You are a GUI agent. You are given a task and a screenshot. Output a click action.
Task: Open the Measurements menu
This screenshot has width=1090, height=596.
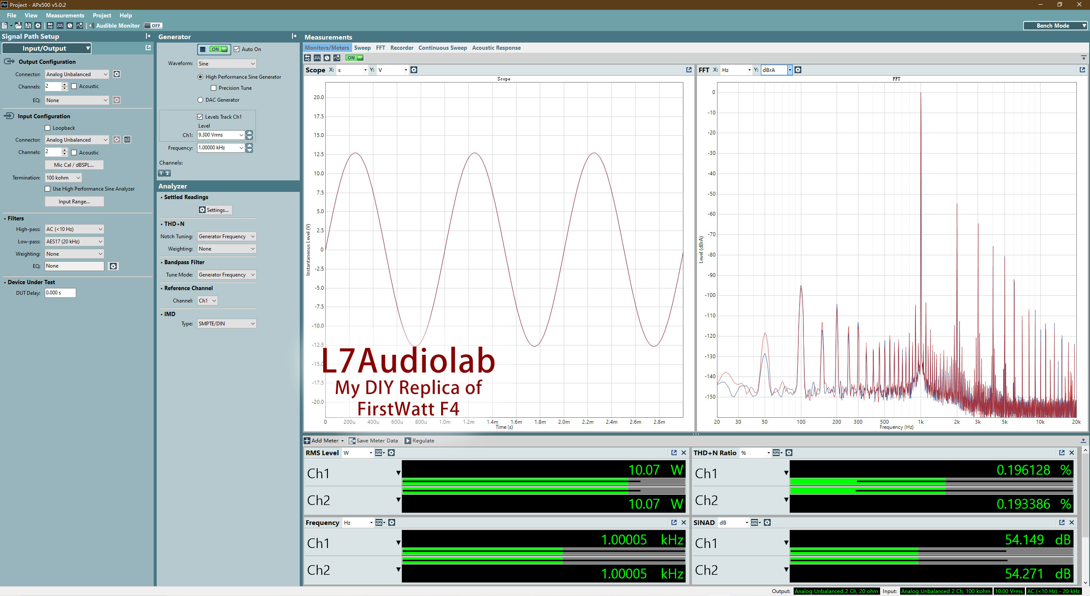tap(65, 15)
